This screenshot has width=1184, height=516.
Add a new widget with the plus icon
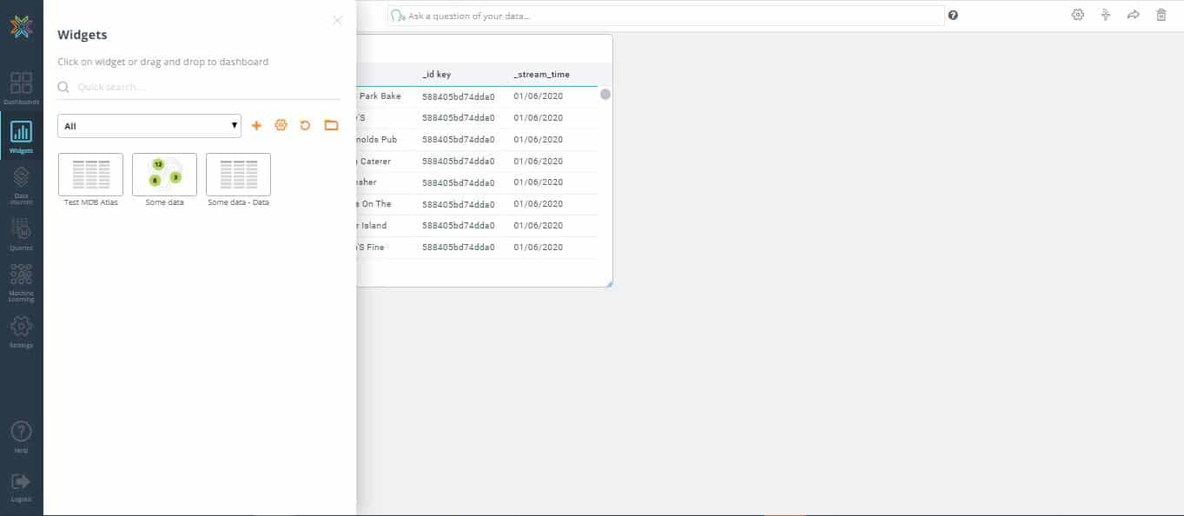tap(256, 125)
